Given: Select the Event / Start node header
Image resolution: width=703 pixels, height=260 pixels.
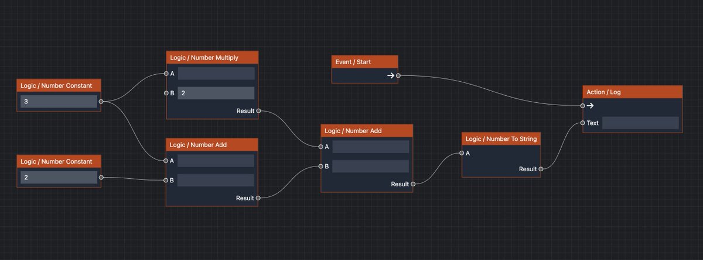Looking at the screenshot, I should click(x=365, y=61).
